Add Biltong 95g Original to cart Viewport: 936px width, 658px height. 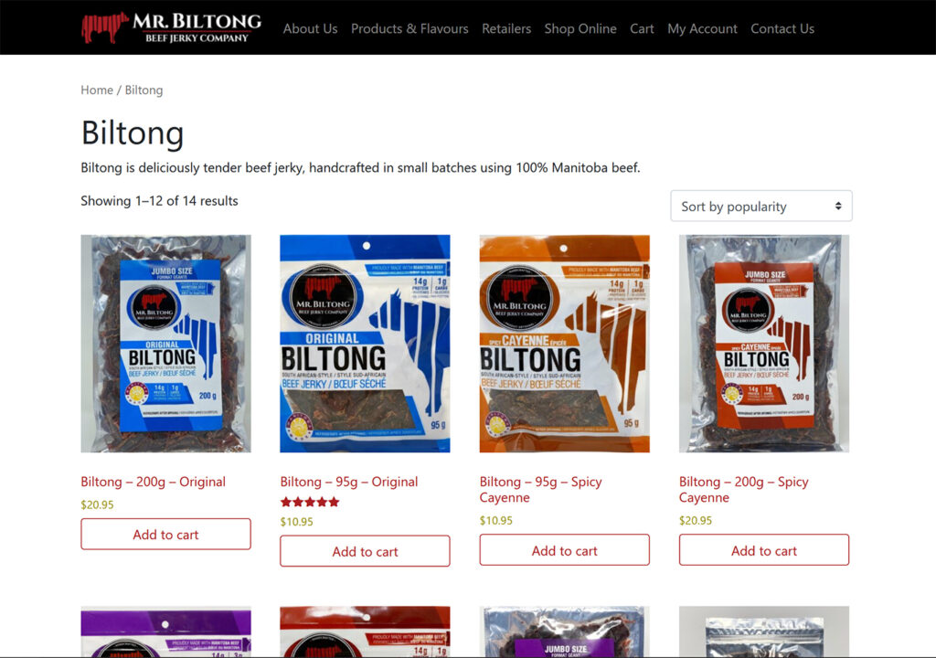(366, 551)
